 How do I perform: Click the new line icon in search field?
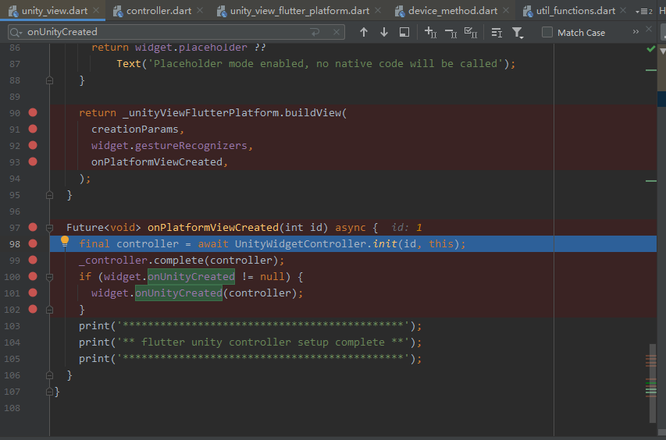pos(315,32)
